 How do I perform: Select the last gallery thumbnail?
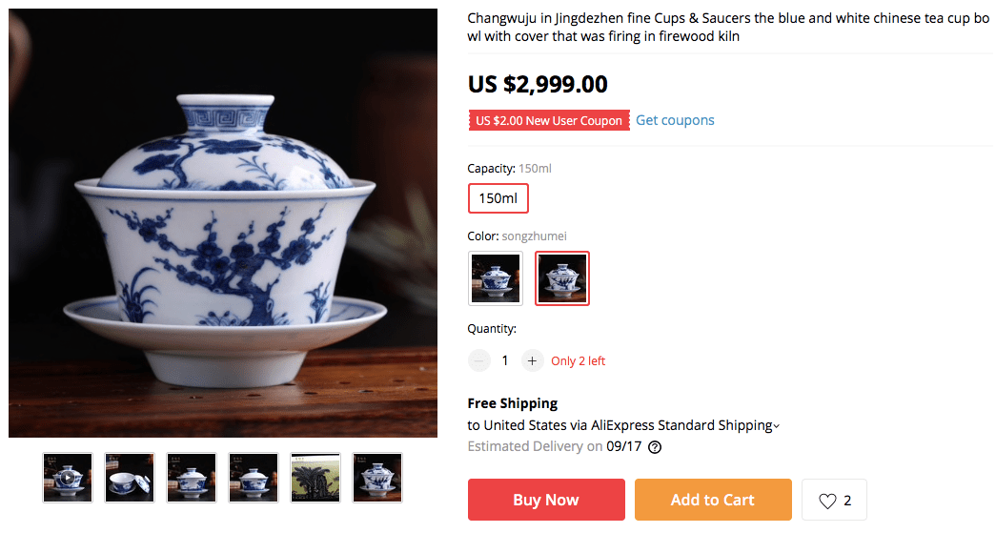(x=377, y=477)
